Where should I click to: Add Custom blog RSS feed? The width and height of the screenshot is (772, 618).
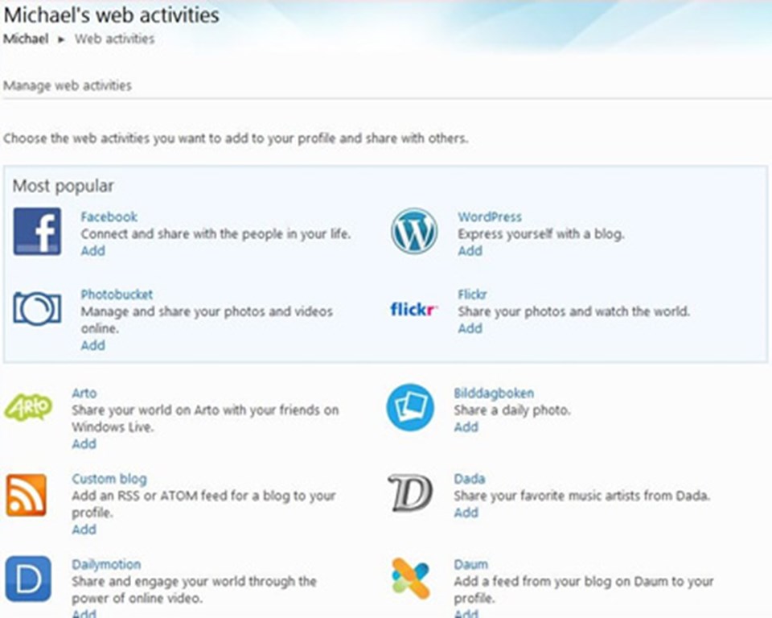point(84,529)
